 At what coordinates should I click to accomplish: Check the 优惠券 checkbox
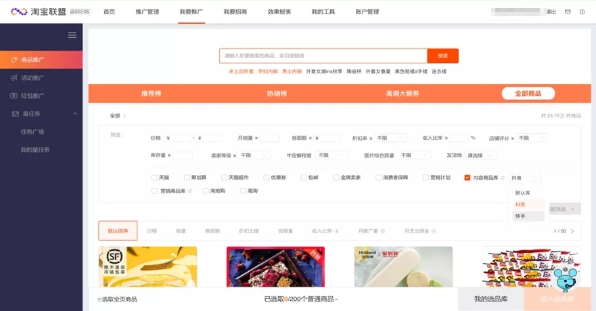tap(267, 177)
